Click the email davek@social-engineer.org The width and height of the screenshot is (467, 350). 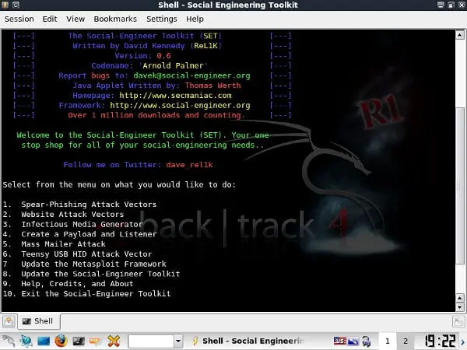click(x=191, y=75)
